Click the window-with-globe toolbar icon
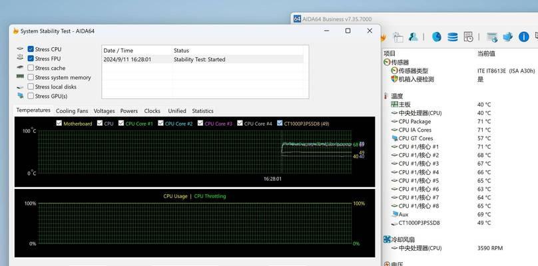This screenshot has height=266, width=538. 492,37
